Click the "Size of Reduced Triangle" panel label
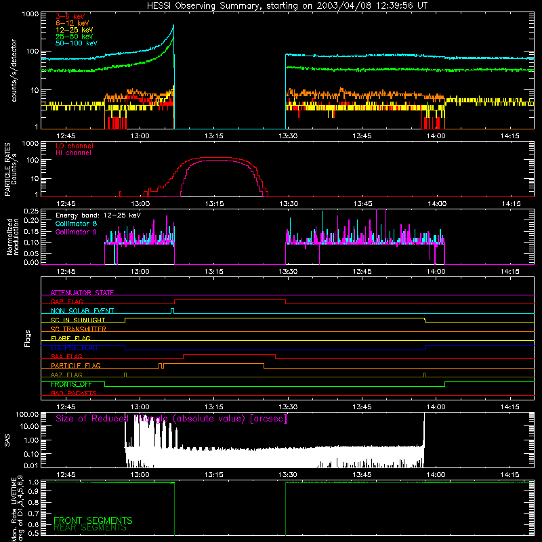Screen dimensions: 542x542 [x=171, y=419]
